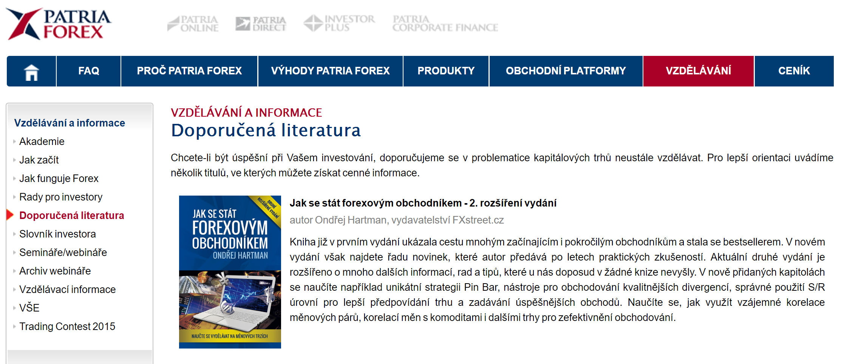The image size is (844, 364).
Task: Select Slovník investora in sidebar
Action: point(57,234)
